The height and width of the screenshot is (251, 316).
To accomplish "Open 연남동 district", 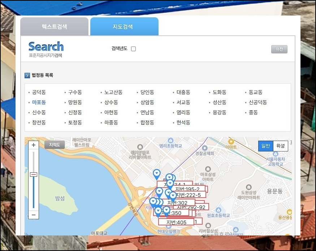I will coord(147,113).
